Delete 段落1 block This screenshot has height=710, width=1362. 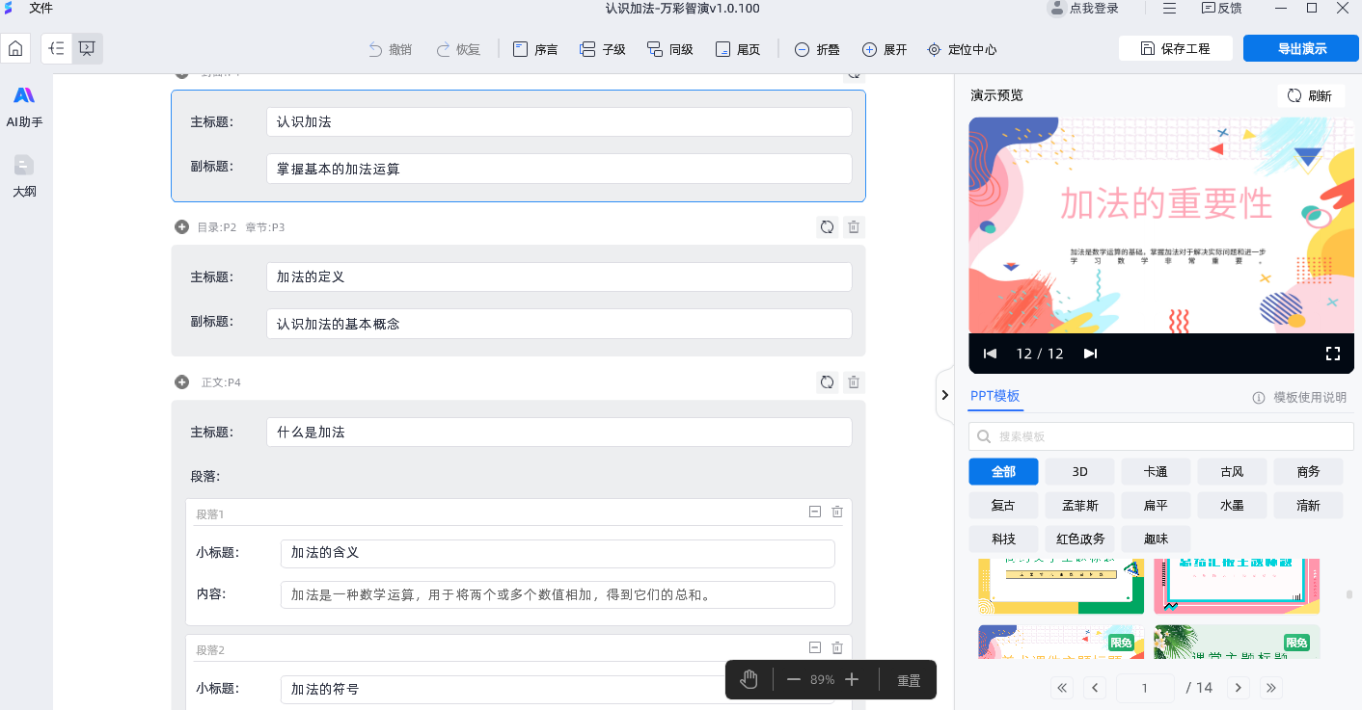tap(837, 513)
